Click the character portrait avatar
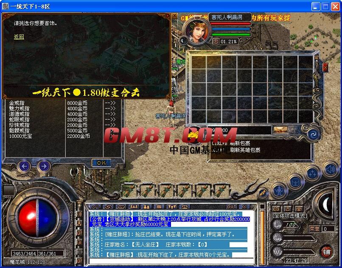Image resolution: width=342 pixels, height=268 pixels. [x=198, y=32]
